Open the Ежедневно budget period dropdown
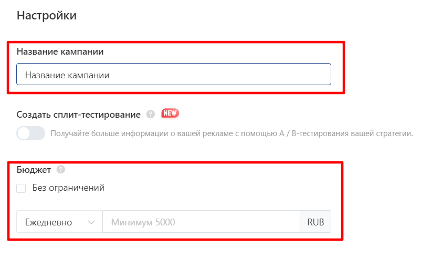The width and height of the screenshot is (421, 258). click(x=59, y=222)
